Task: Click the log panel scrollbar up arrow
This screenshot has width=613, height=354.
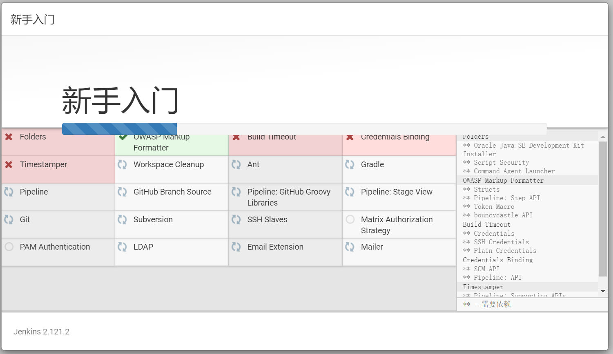Action: (603, 137)
